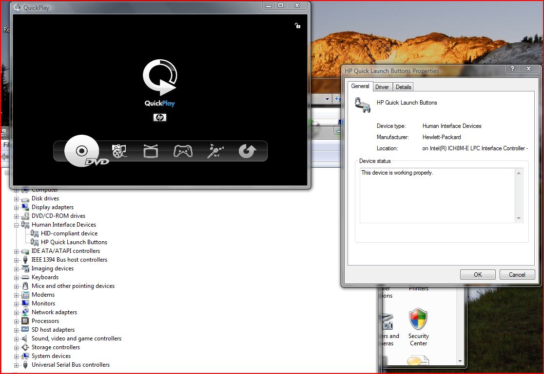Maximize the QuickPlay window

pyautogui.click(x=281, y=5)
